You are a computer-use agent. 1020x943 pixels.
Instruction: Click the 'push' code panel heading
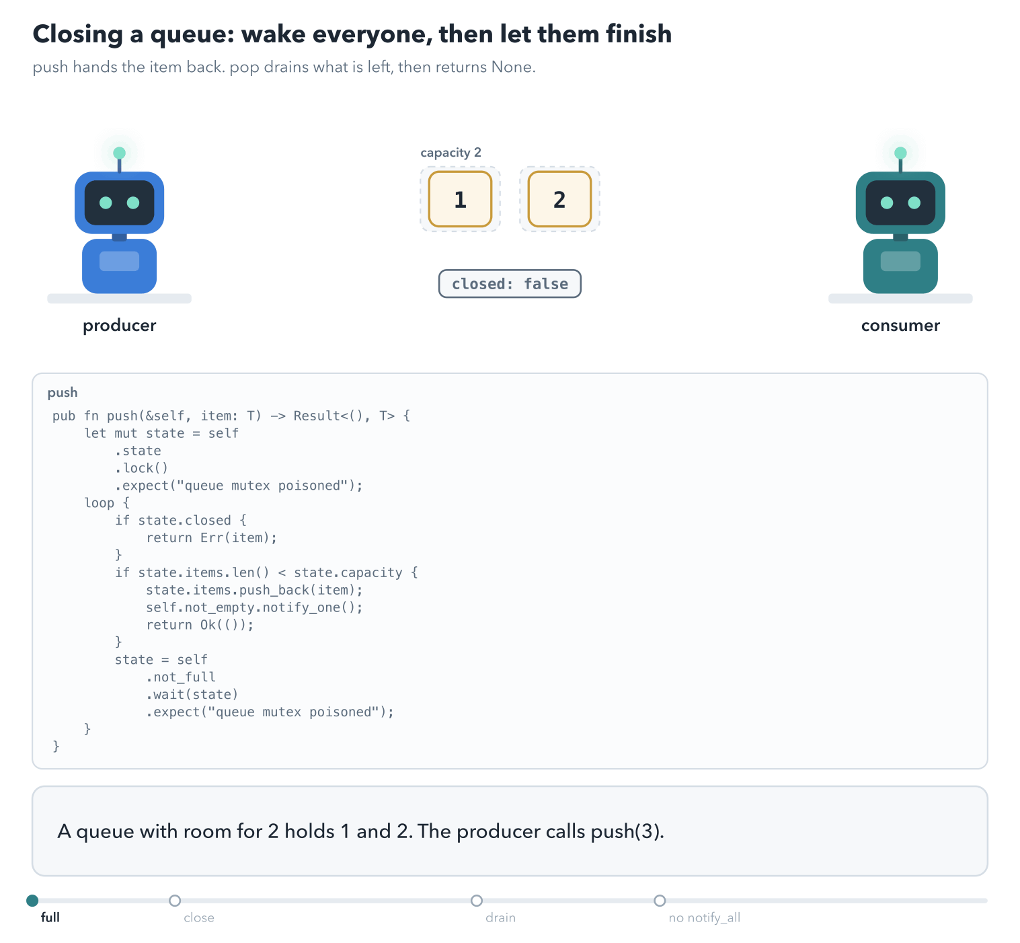point(63,393)
